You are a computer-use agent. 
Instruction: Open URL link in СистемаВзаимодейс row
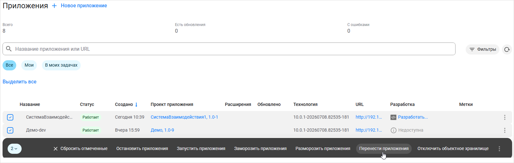pos(369,117)
